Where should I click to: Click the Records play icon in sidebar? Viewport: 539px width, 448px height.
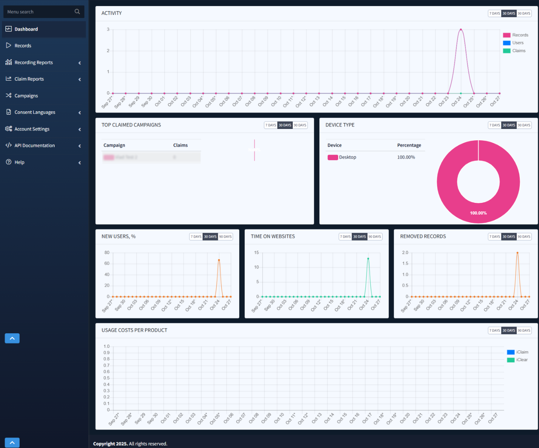pyautogui.click(x=9, y=45)
